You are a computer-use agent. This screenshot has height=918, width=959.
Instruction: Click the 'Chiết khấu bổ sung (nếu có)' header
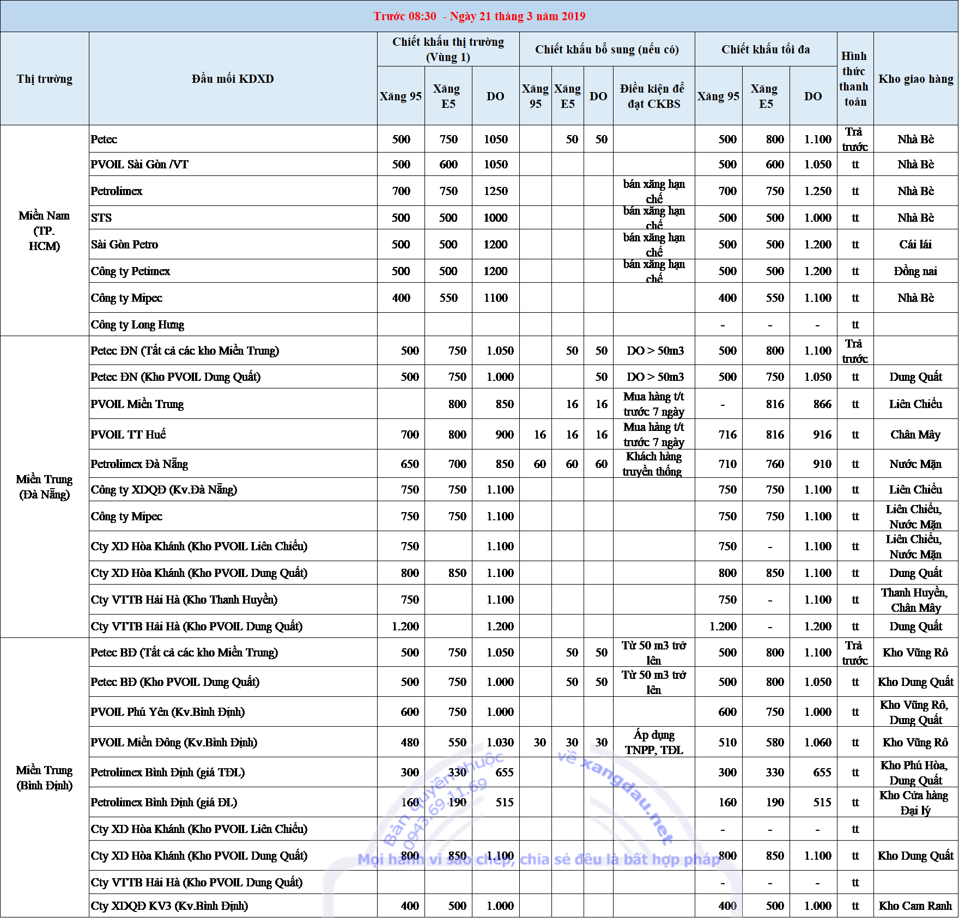(x=607, y=49)
